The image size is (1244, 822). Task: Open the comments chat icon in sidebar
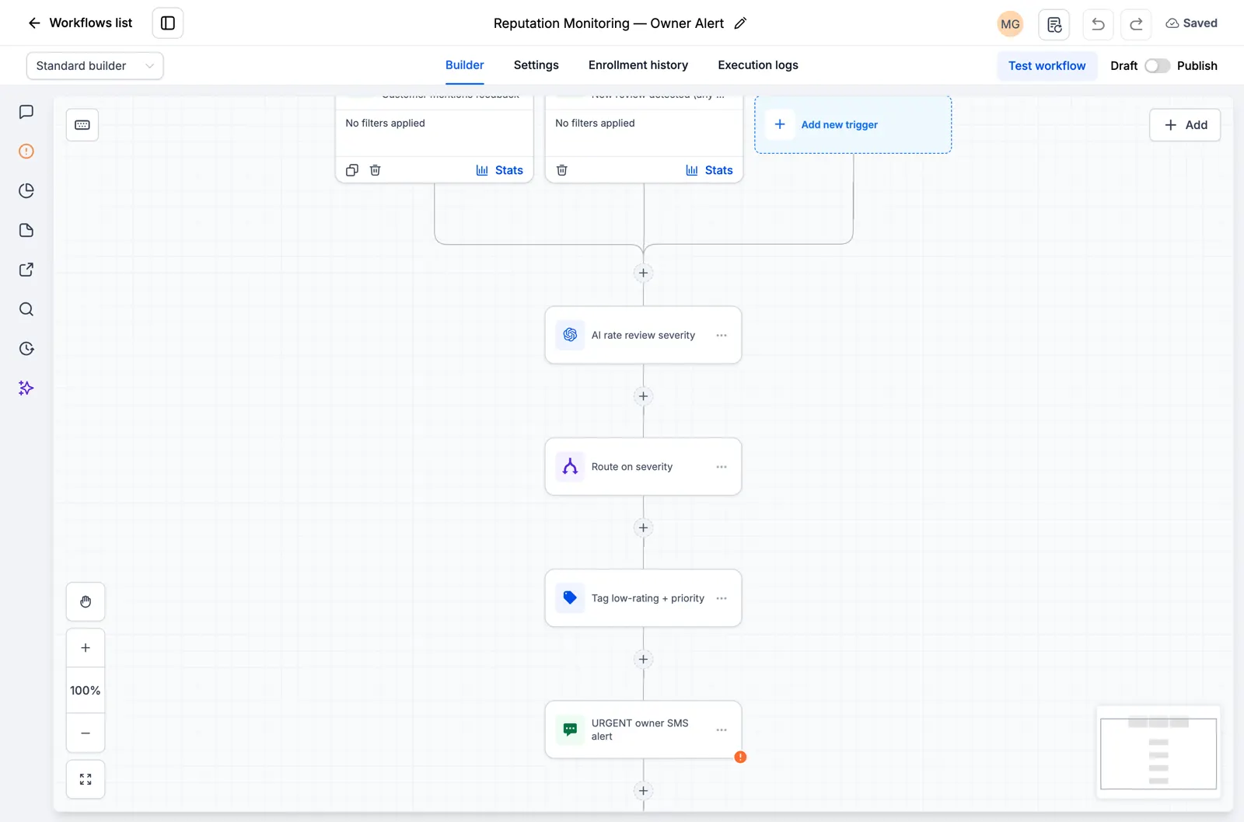click(26, 112)
